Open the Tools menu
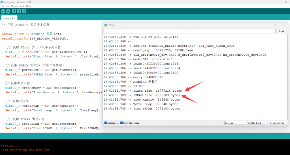 tap(22, 6)
